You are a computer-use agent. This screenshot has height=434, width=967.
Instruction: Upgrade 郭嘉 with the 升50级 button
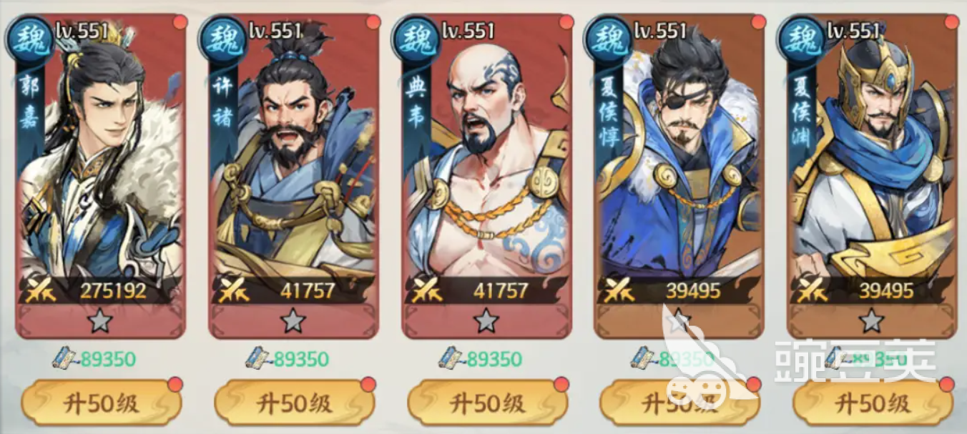[x=101, y=403]
